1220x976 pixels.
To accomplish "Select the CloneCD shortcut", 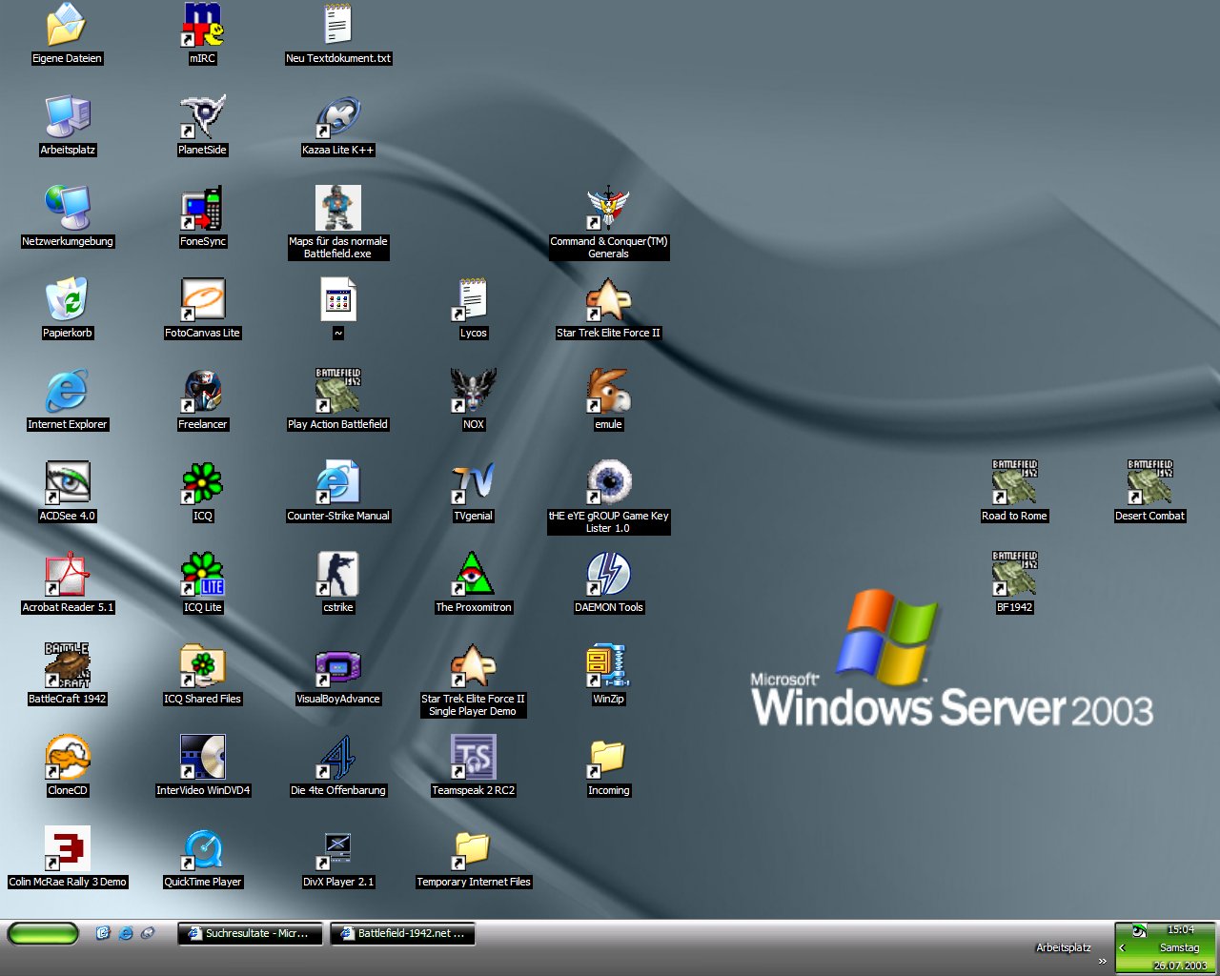I will click(67, 758).
